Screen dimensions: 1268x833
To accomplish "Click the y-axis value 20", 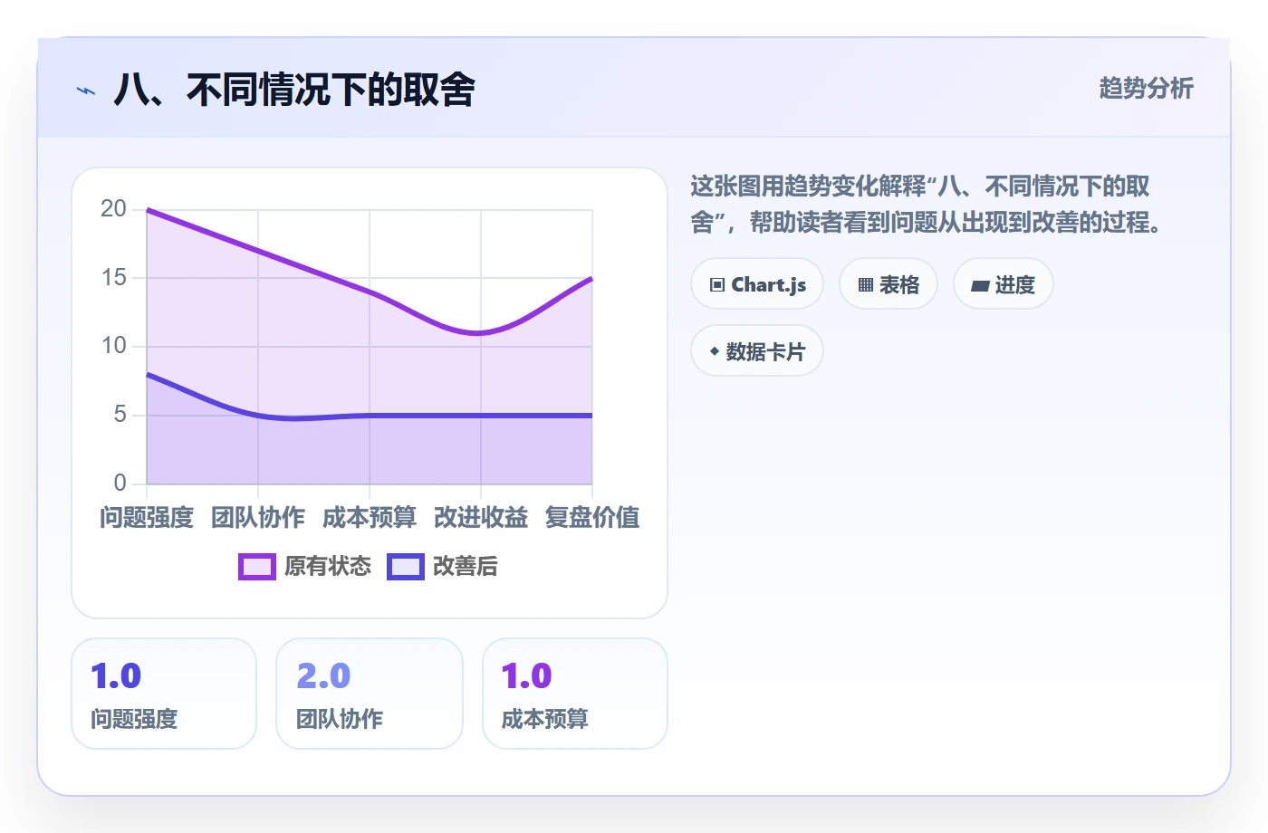I will coord(114,209).
